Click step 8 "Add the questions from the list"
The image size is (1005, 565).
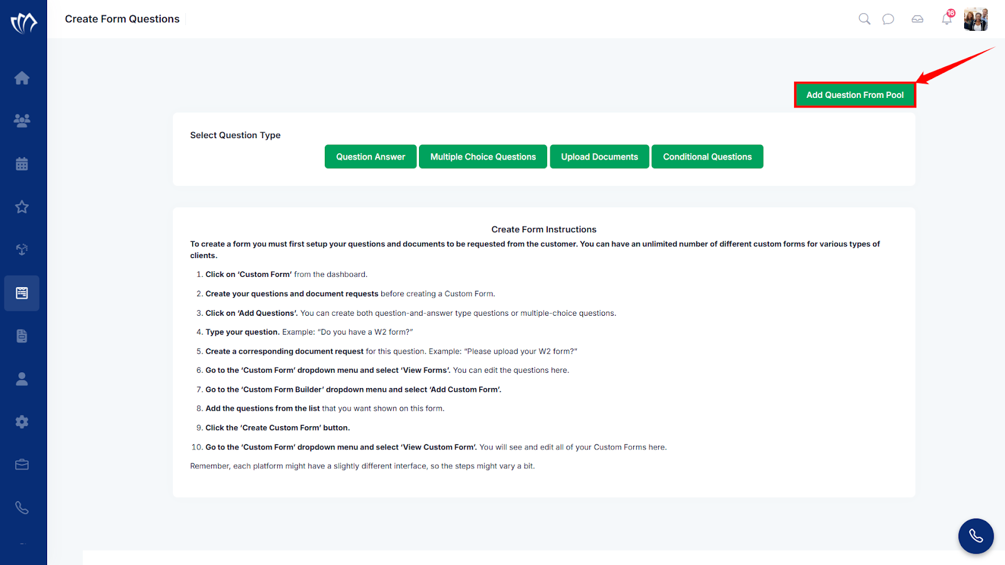[x=263, y=408]
